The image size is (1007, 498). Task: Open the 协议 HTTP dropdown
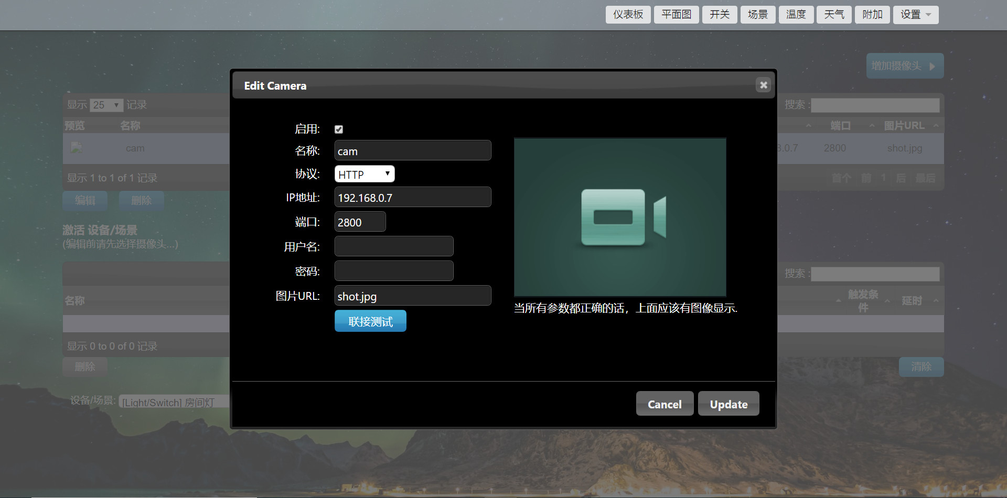coord(365,174)
